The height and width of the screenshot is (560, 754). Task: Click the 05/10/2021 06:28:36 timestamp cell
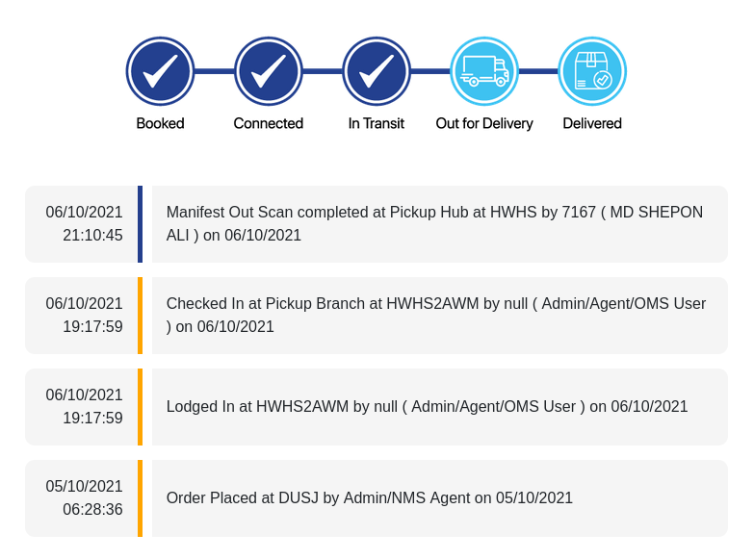[85, 497]
